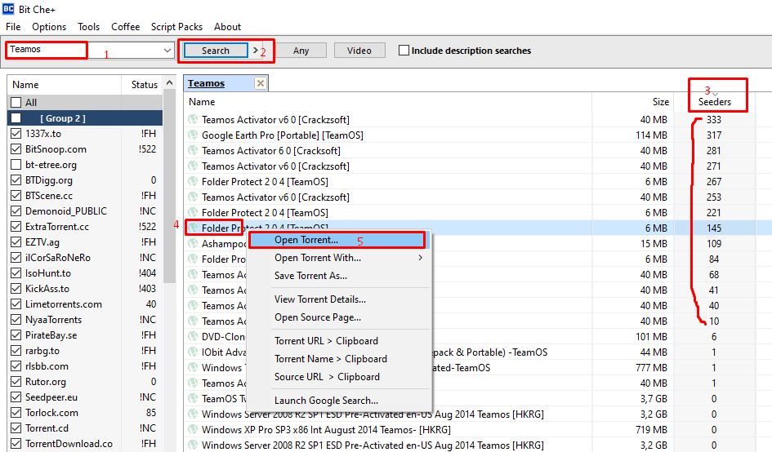This screenshot has width=772, height=452.
Task: Copy Torrent URL to Clipboard
Action: [339, 341]
